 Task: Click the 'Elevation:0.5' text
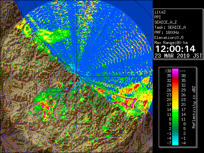point(169,38)
